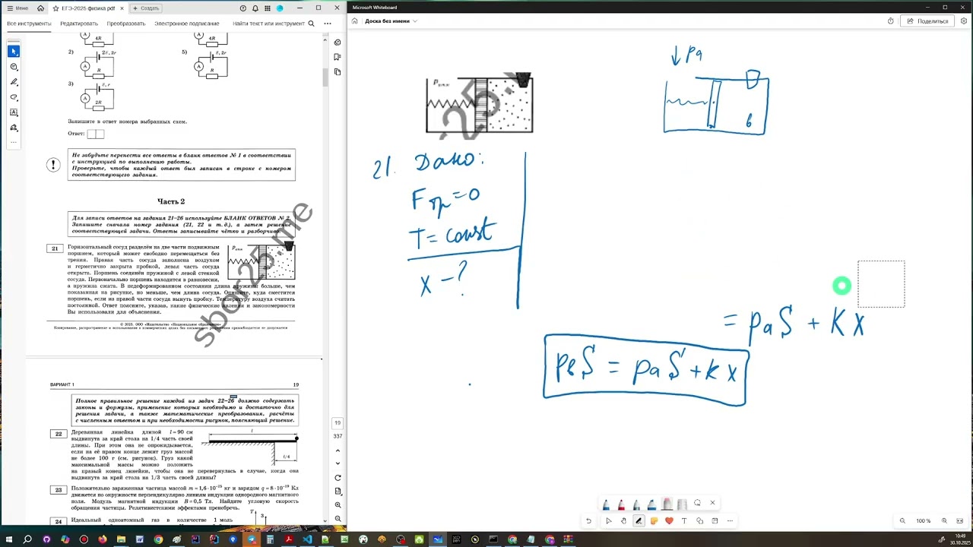
Task: Open Доска без имени board name dropdown
Action: click(x=391, y=21)
